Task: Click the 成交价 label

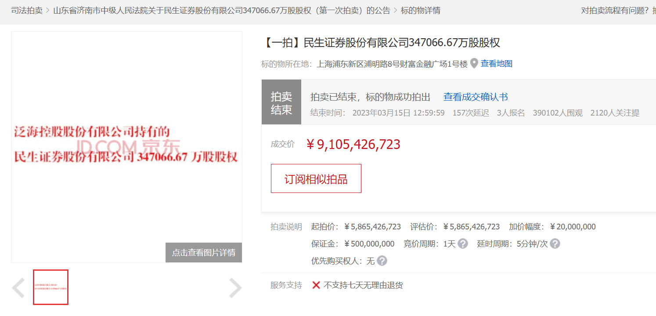Action: (283, 144)
